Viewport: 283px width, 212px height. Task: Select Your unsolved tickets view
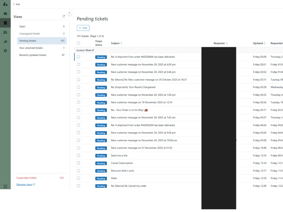[42, 48]
